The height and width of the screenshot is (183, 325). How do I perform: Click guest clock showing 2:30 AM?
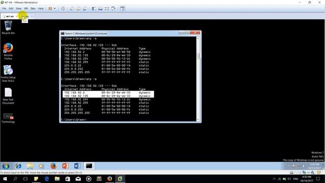(x=314, y=166)
